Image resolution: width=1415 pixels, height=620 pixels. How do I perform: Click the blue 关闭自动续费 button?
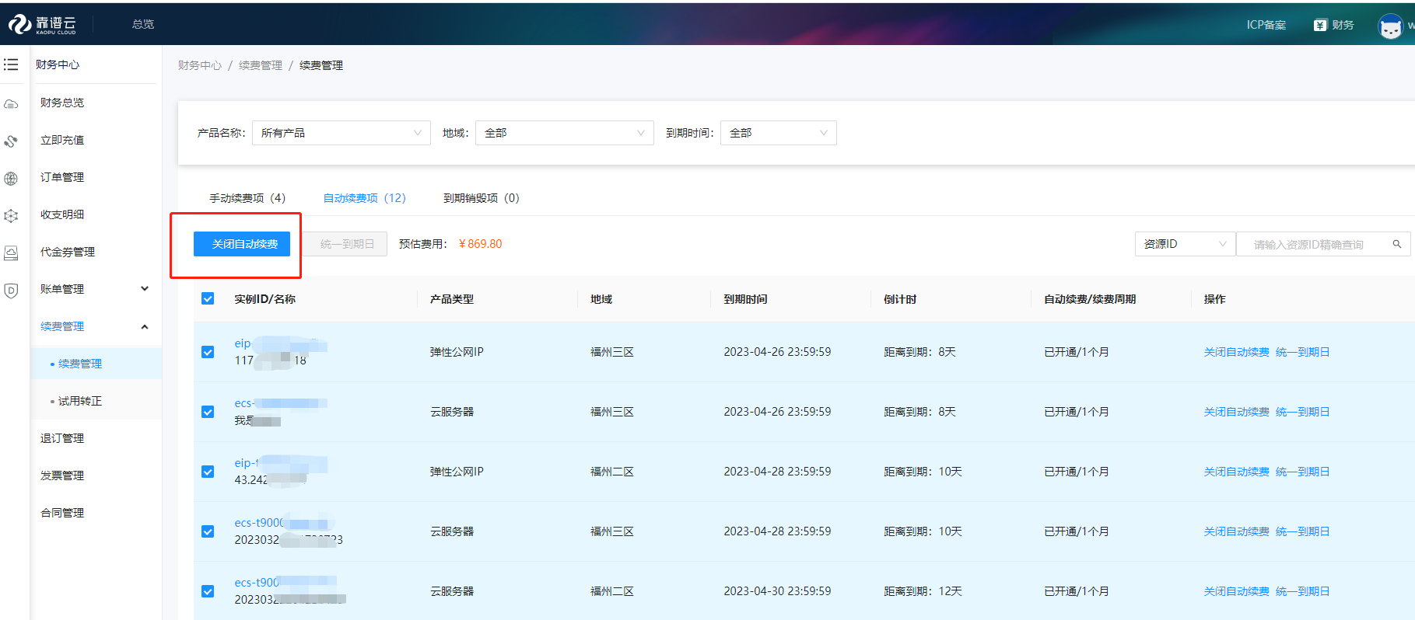coord(242,244)
